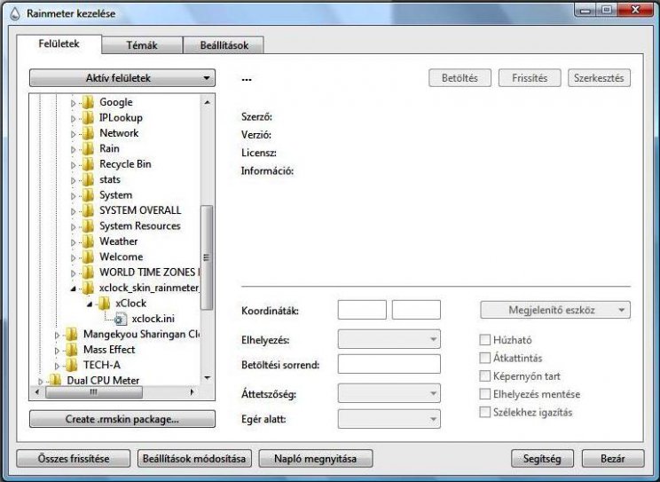Switch to the Felületek tab
Image resolution: width=660 pixels, height=482 pixels.
pos(59,43)
